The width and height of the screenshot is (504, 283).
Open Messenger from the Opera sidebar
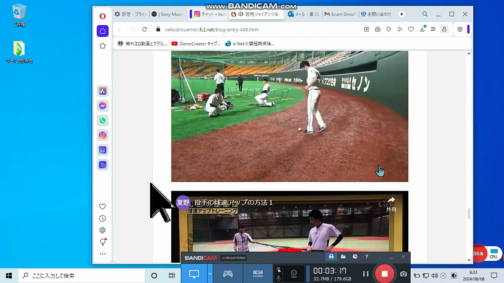pyautogui.click(x=103, y=106)
